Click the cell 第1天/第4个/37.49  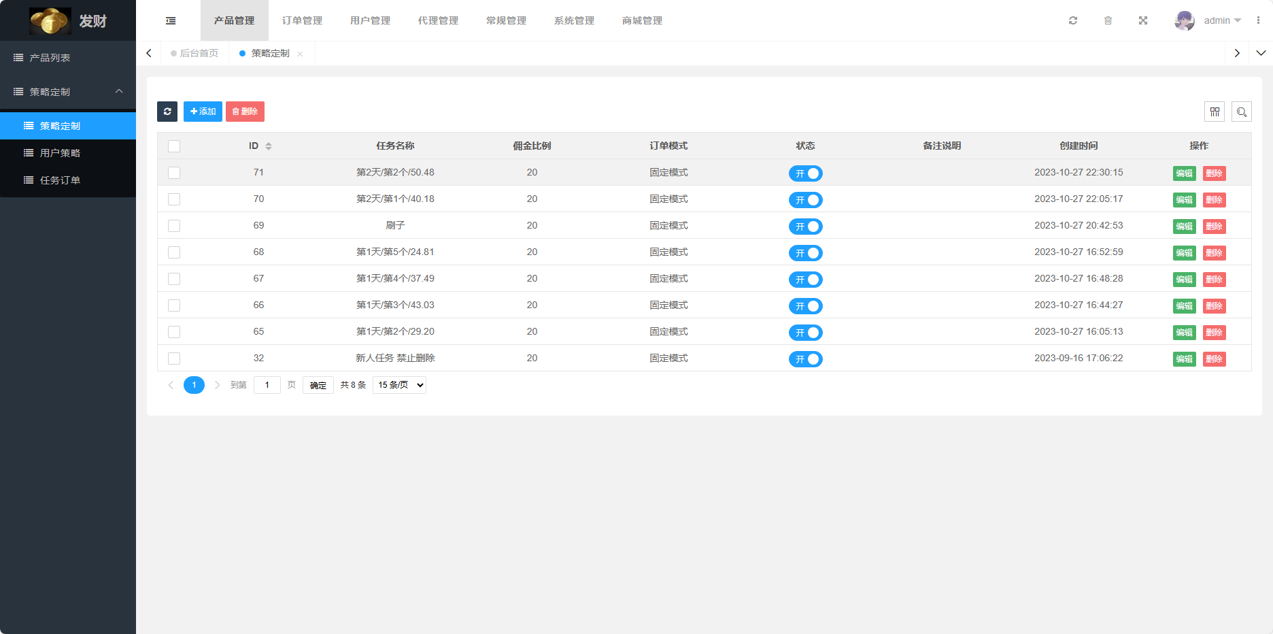click(x=395, y=278)
